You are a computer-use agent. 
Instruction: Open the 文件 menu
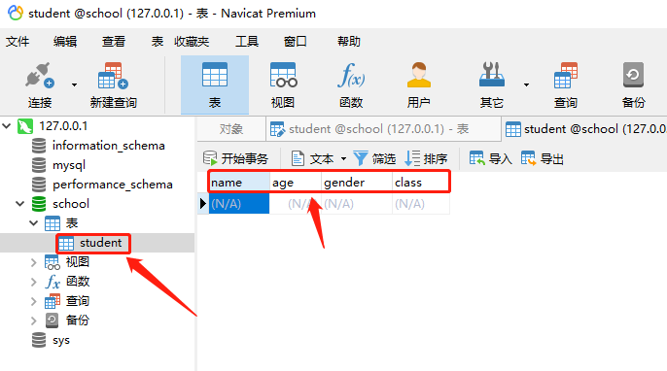18,41
